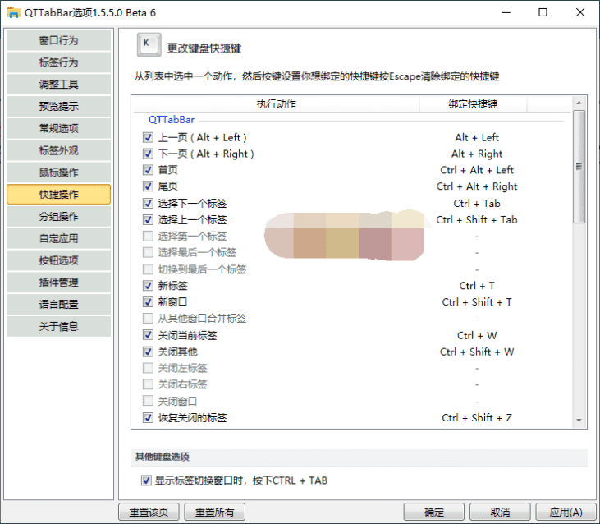This screenshot has height=524, width=600.
Task: Confirm with the 确定 button
Action: click(434, 513)
